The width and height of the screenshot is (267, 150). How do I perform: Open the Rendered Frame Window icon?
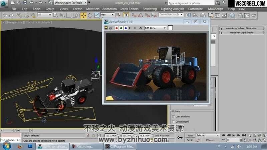(247, 15)
